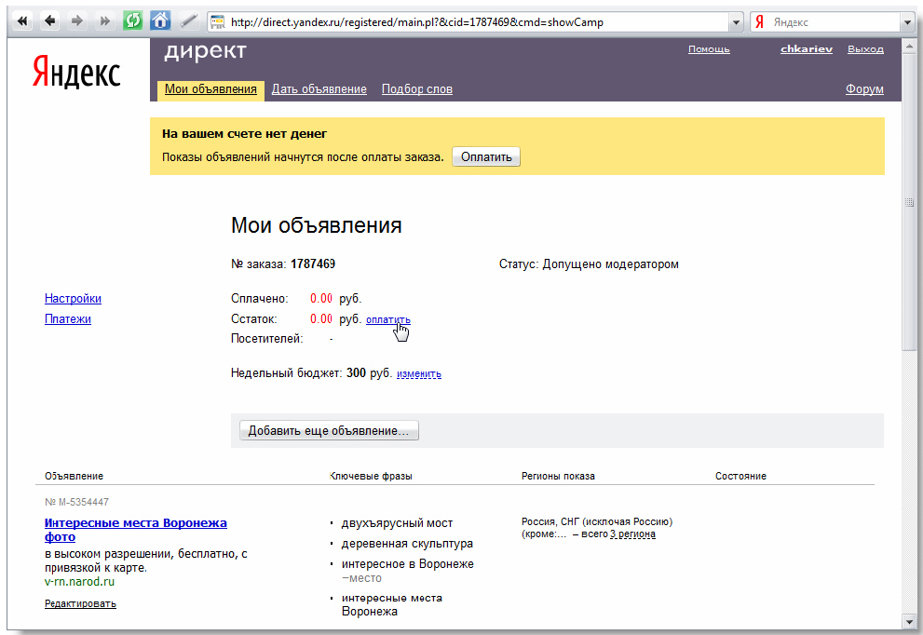Open the Настройки link in sidebar
923x635 pixels.
tap(73, 299)
